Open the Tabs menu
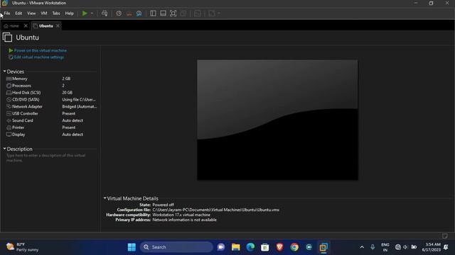This screenshot has height=255, width=455. [56, 13]
